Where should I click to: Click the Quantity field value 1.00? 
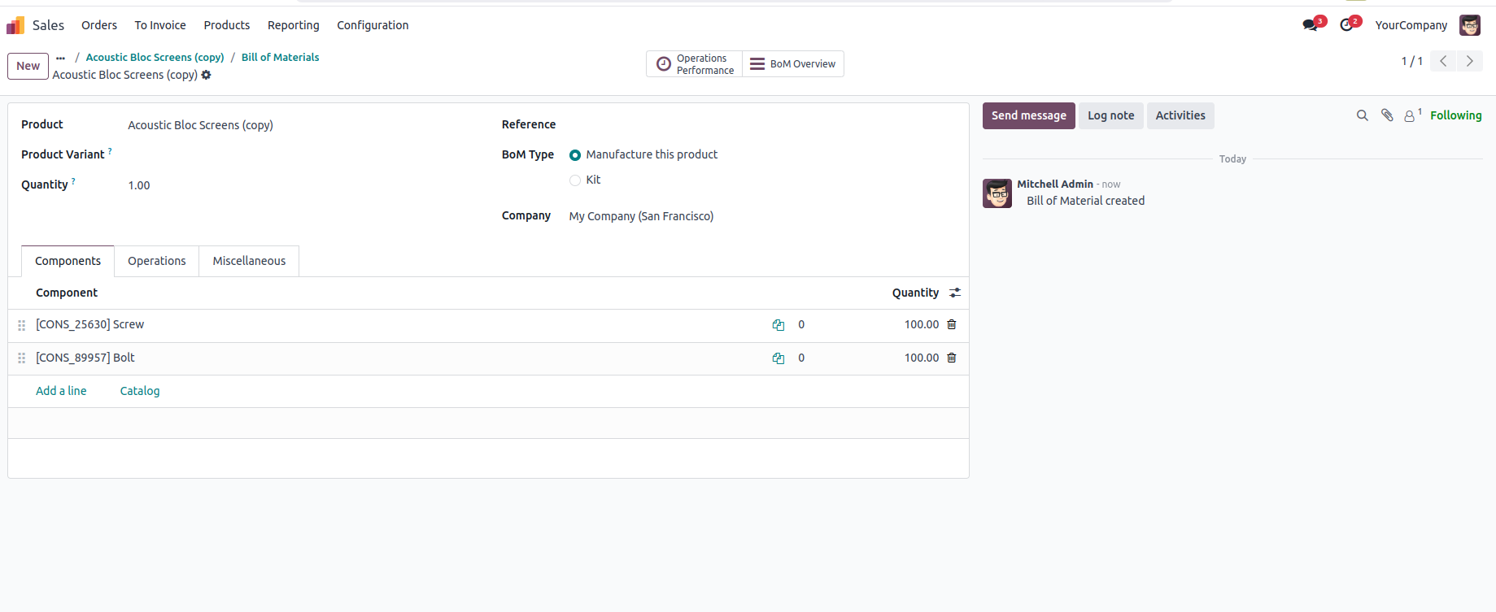(139, 185)
